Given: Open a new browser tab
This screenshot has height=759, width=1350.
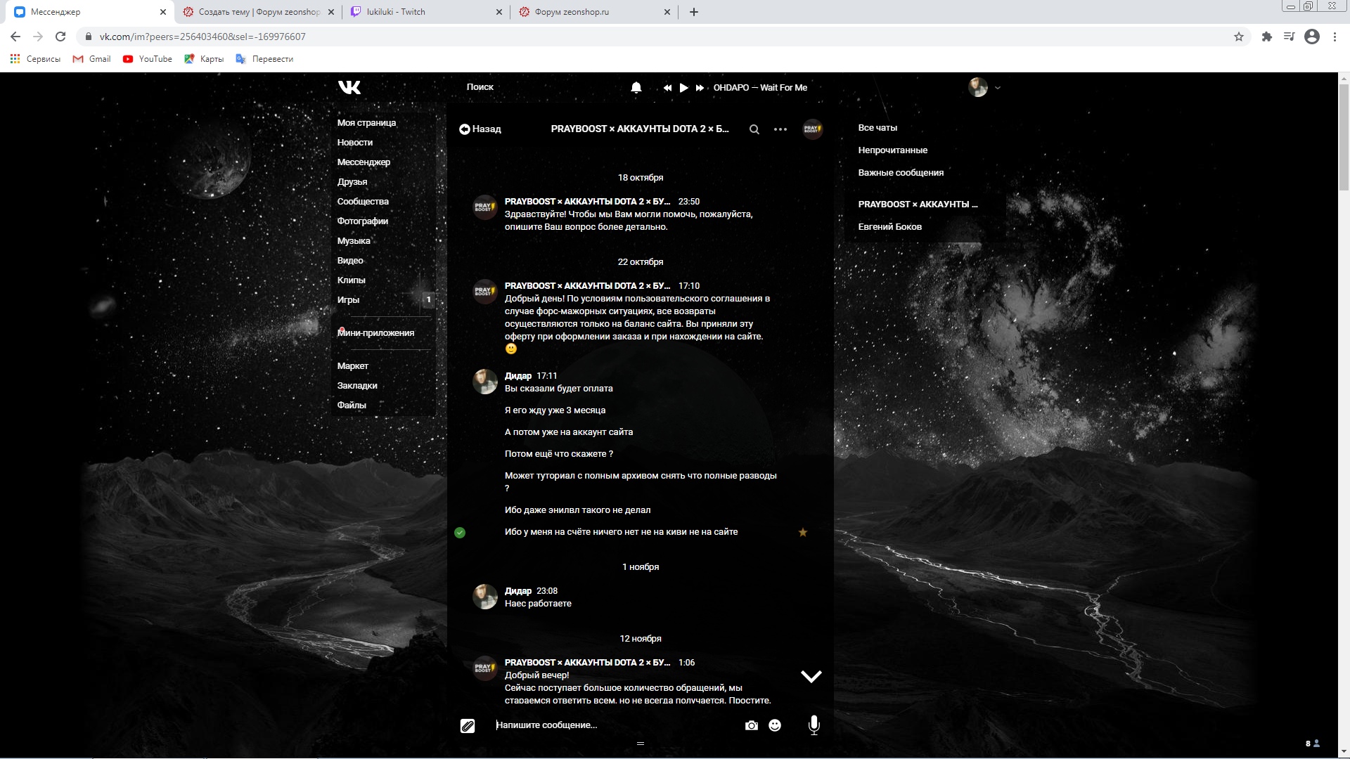Looking at the screenshot, I should click(694, 12).
